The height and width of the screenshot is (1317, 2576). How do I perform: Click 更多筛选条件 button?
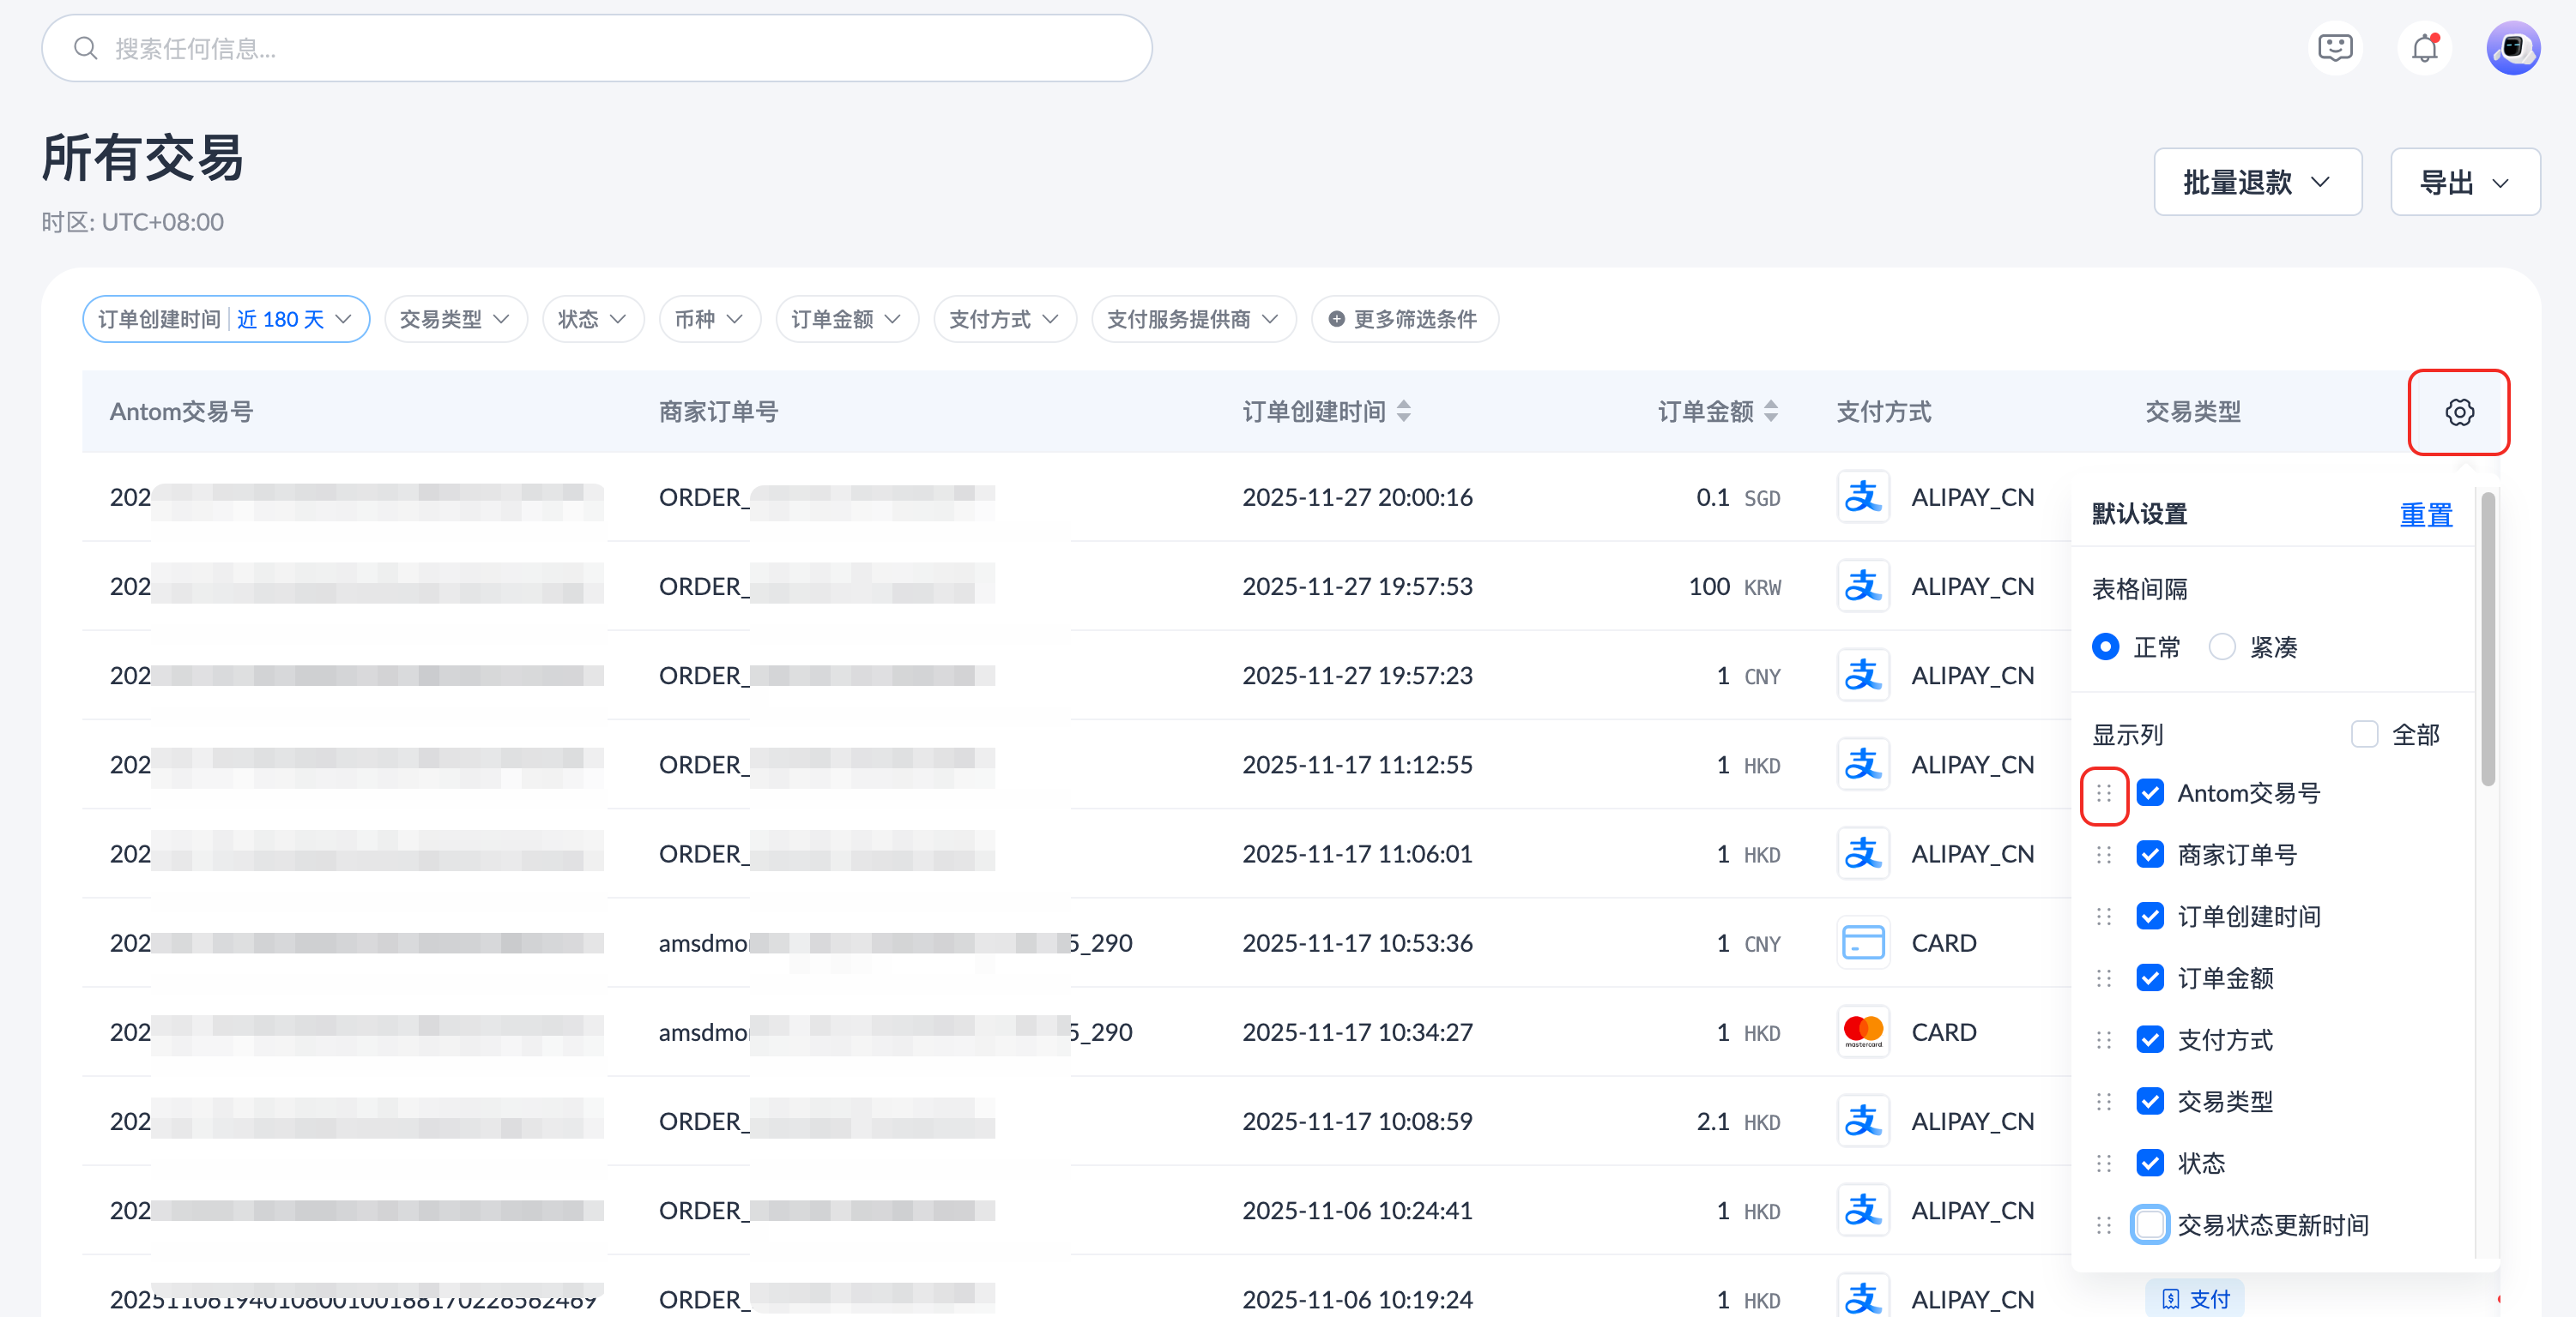coord(1404,319)
